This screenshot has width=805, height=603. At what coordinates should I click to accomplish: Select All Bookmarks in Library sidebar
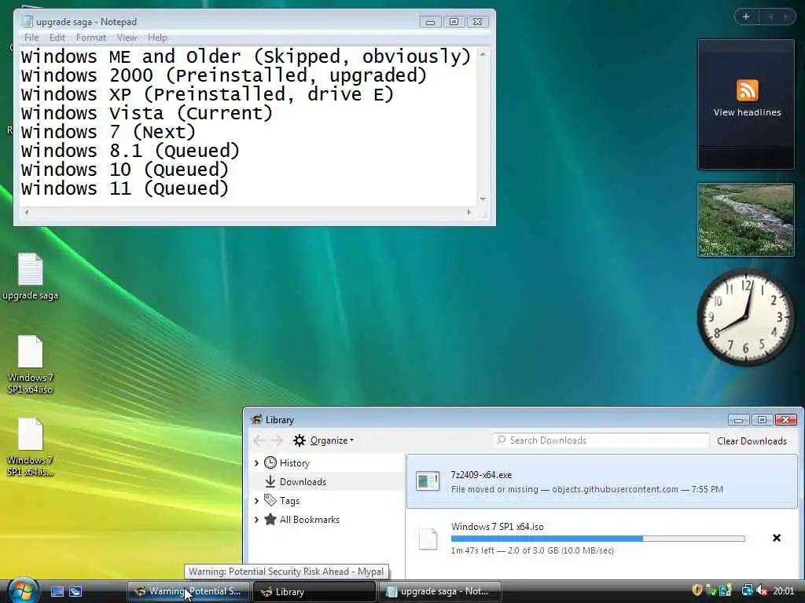point(310,520)
